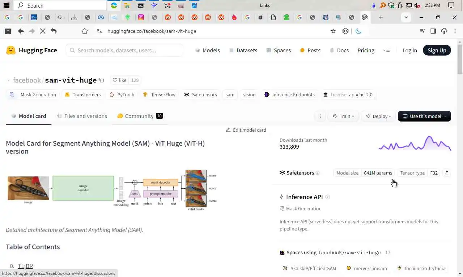The height and width of the screenshot is (277, 463).
Task: Stop page loading X button
Action: [43, 31]
